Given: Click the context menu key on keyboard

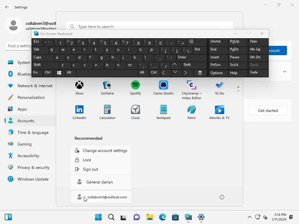Looking at the screenshot, I should [x=200, y=73].
